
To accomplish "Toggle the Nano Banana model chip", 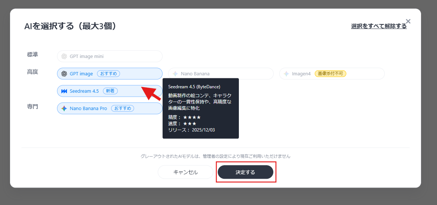I will point(221,74).
